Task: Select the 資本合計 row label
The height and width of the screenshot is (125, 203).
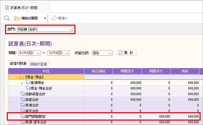Action: pos(32,111)
